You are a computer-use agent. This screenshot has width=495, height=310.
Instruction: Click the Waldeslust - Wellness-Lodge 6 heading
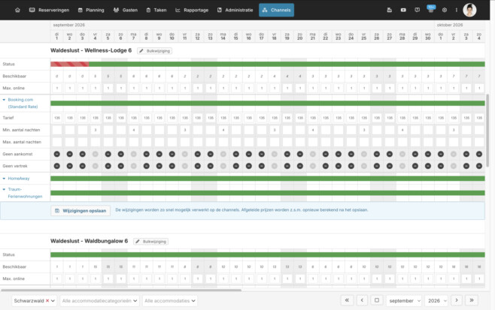[x=91, y=50]
